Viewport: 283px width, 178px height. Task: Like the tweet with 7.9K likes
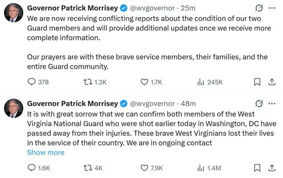[x=145, y=168]
